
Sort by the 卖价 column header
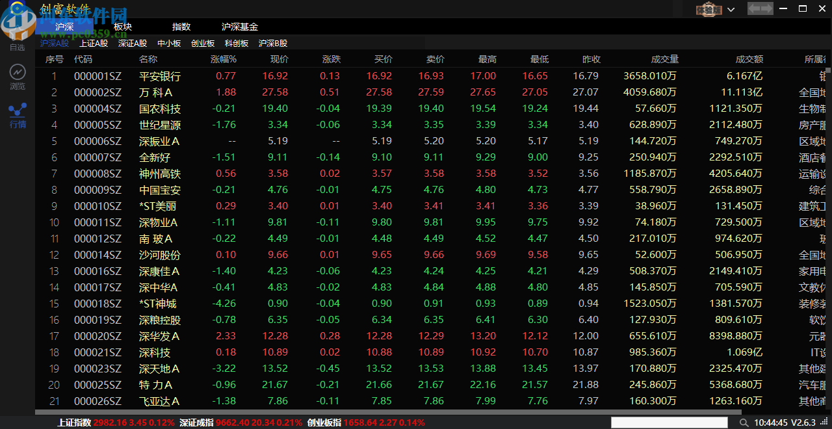click(x=435, y=59)
